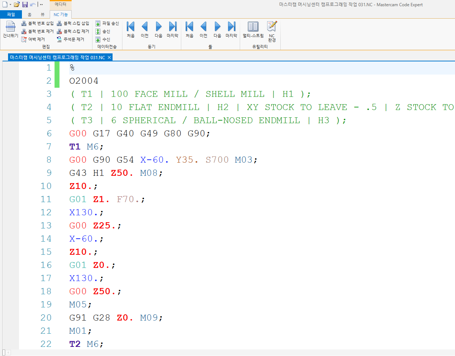The width and height of the screenshot is (455, 356).
Task: Click code on line 6, G00 G17 G40
Action: [140, 133]
